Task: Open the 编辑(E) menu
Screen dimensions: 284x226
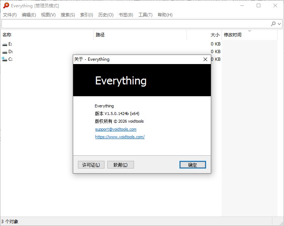Action: [29, 15]
